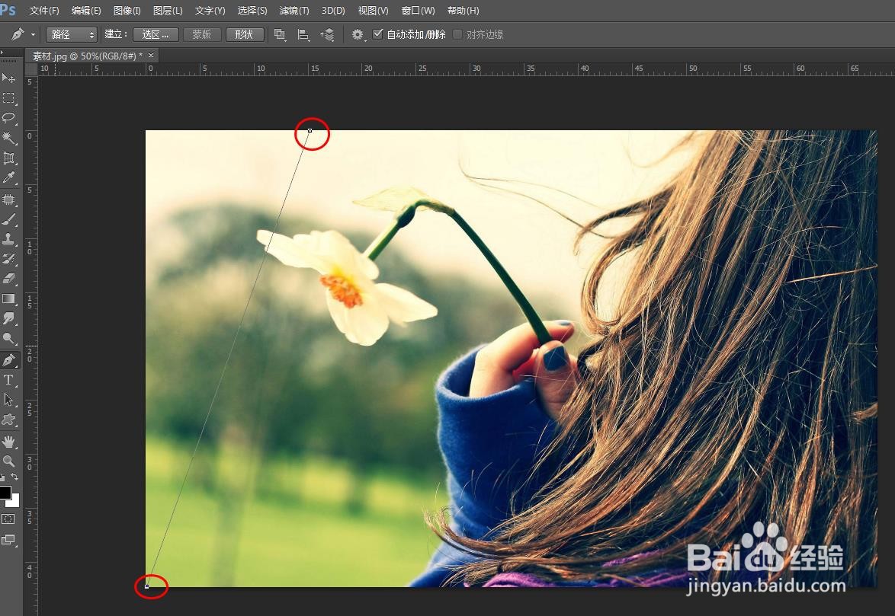Select the Brush tool

pyautogui.click(x=8, y=219)
